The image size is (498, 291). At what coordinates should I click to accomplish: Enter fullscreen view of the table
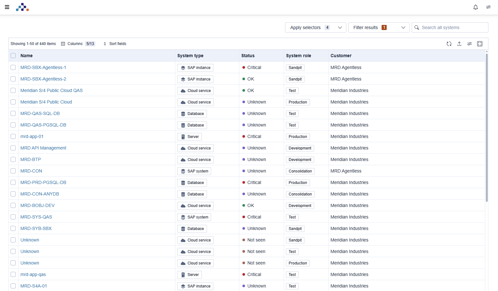point(480,44)
